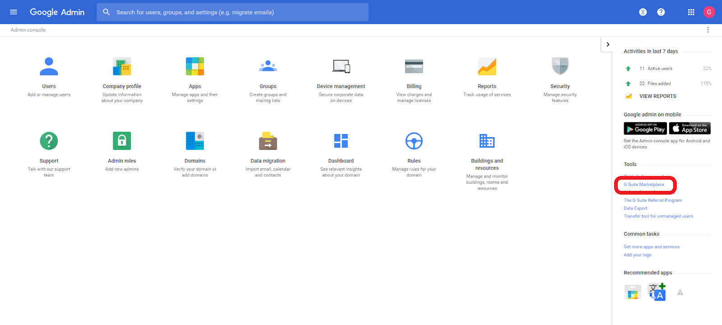The image size is (722, 325).
Task: Click the Buildings and resources label
Action: 487,164
